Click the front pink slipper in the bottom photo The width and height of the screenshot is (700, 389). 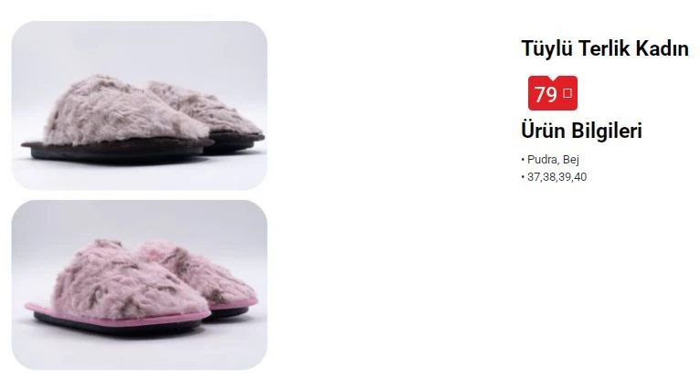(x=118, y=288)
